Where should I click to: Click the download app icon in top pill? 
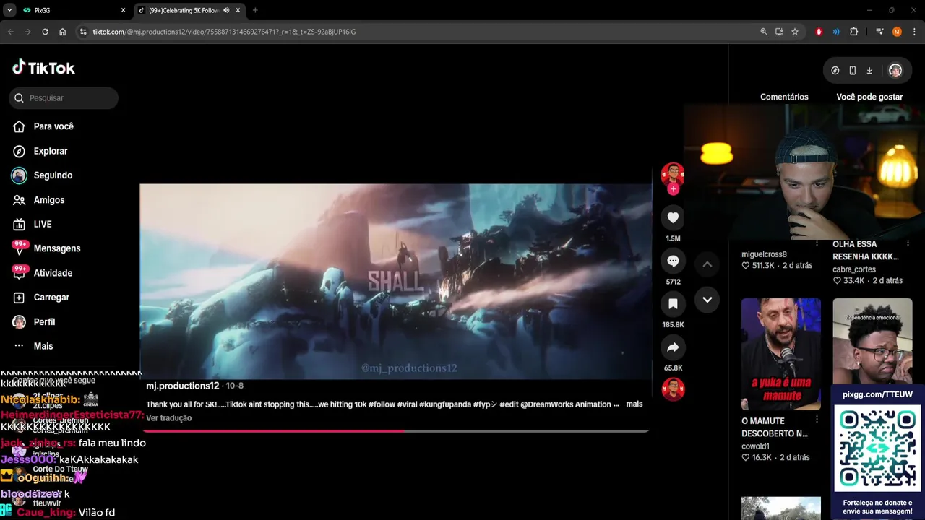[869, 70]
